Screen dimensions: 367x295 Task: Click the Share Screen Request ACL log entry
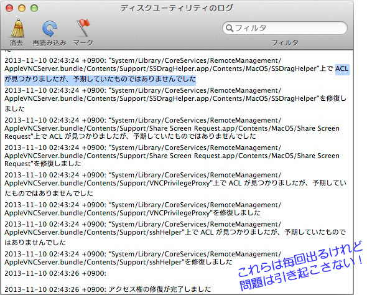click(172, 128)
